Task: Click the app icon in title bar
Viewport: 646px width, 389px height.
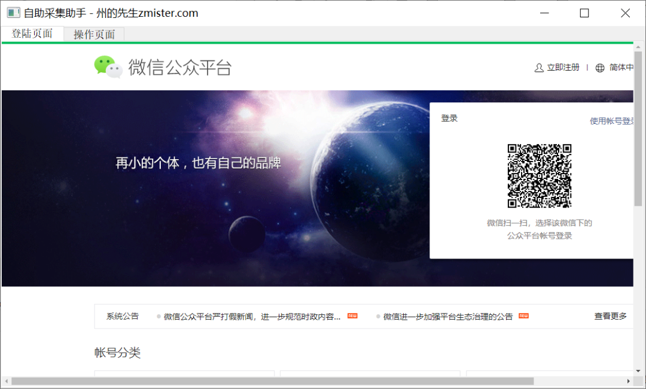Action: point(13,13)
